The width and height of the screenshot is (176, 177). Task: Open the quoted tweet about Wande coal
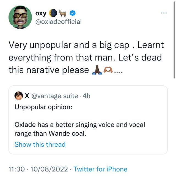point(88,125)
